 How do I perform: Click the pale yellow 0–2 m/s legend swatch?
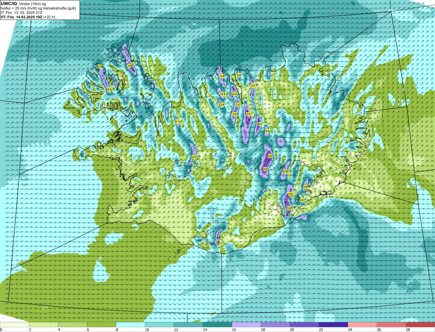tap(15, 325)
